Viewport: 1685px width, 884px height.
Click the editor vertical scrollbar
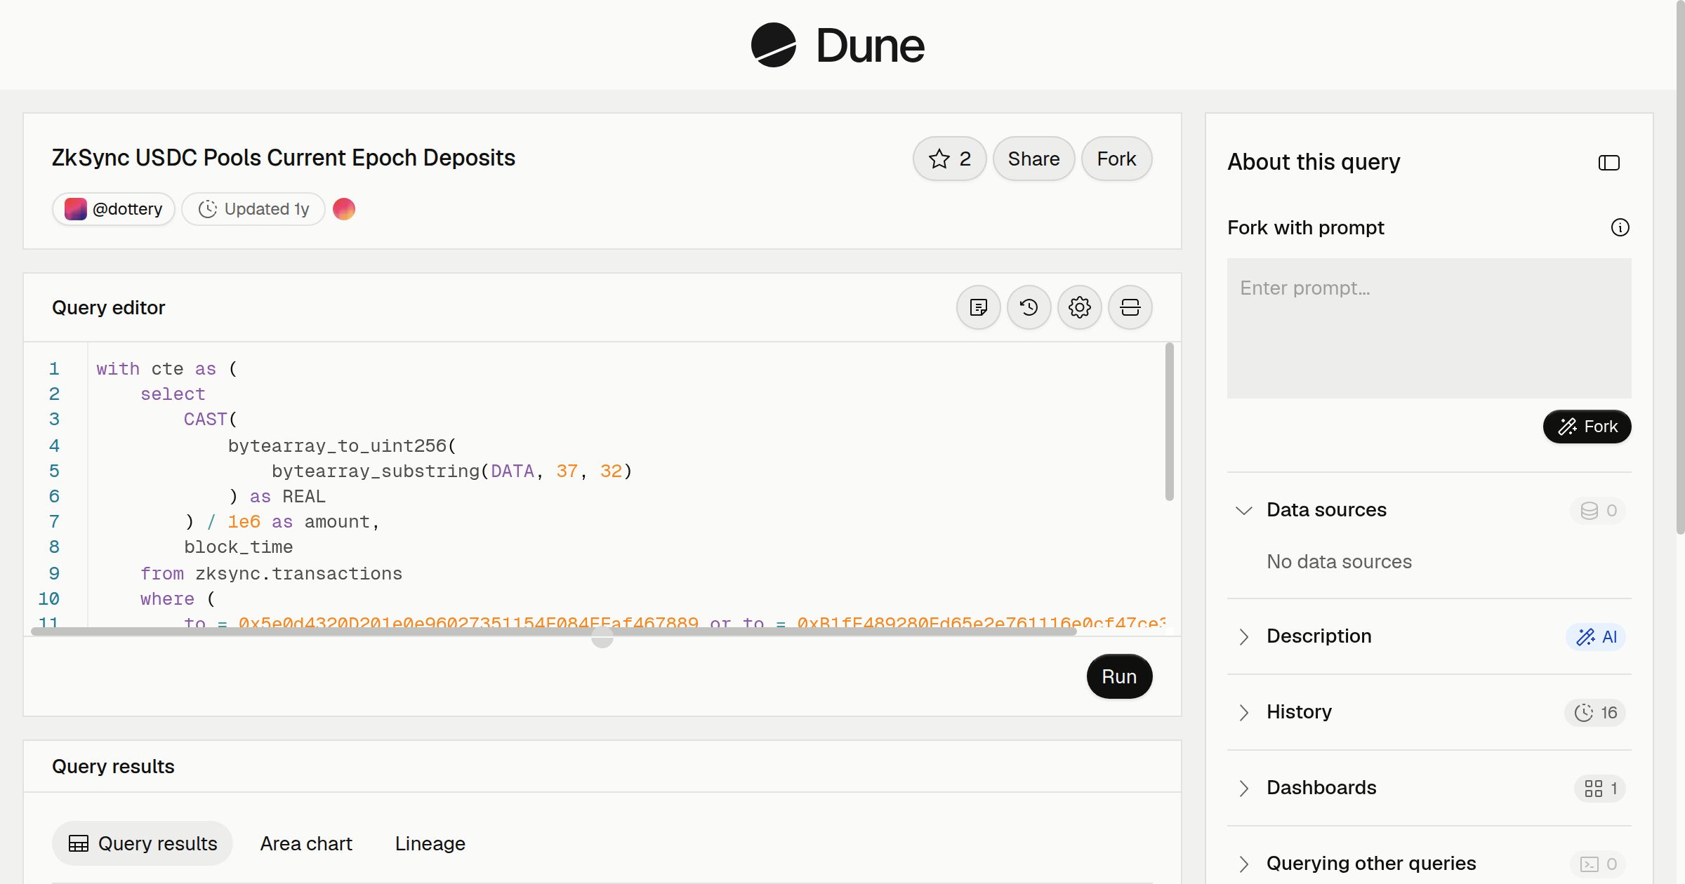coord(1169,421)
